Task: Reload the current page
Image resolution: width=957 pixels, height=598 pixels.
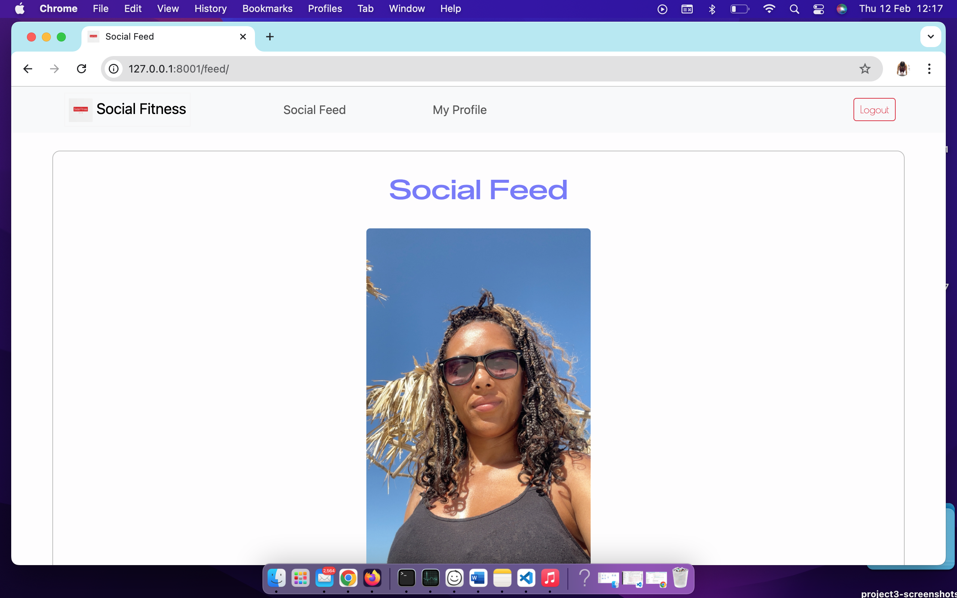Action: click(81, 68)
